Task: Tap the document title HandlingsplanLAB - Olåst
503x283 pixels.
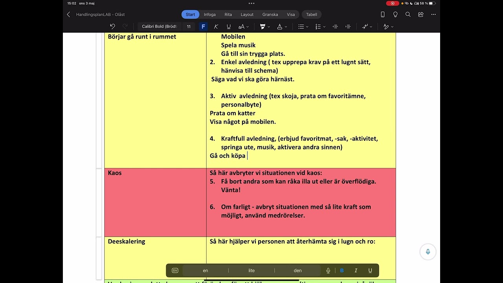Action: pos(100,15)
